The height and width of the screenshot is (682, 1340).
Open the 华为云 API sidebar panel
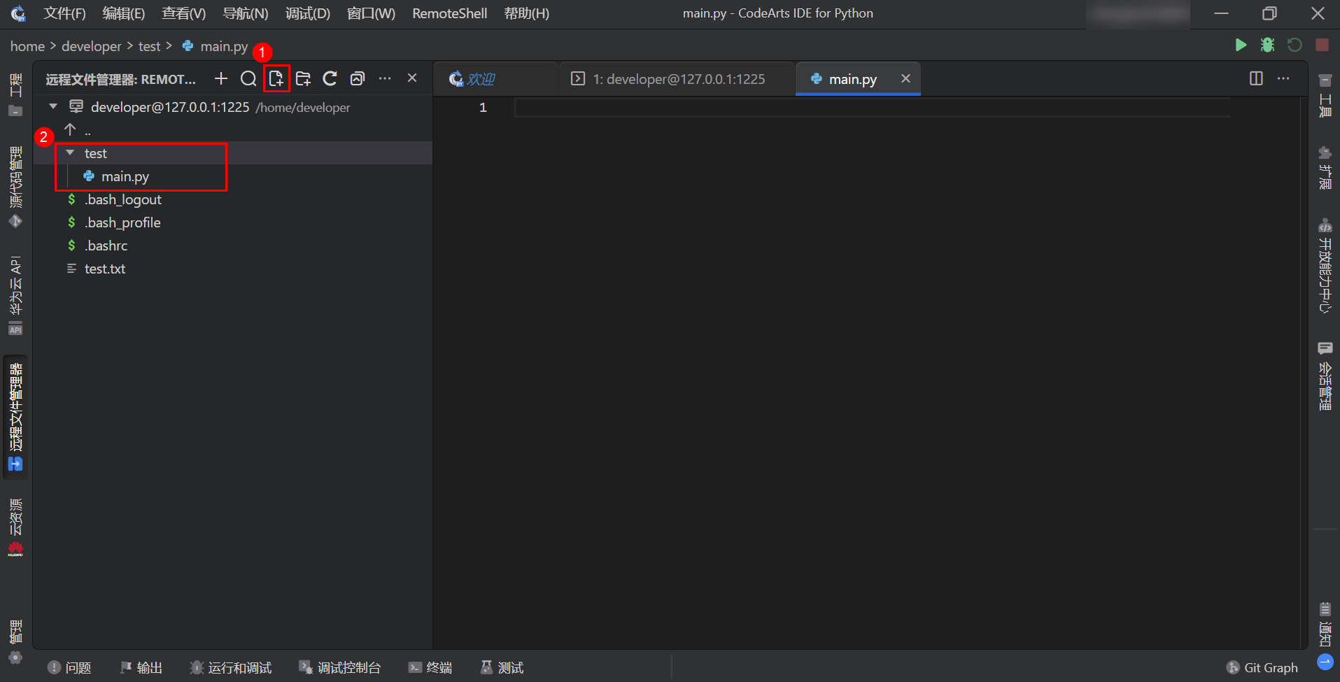(15, 295)
